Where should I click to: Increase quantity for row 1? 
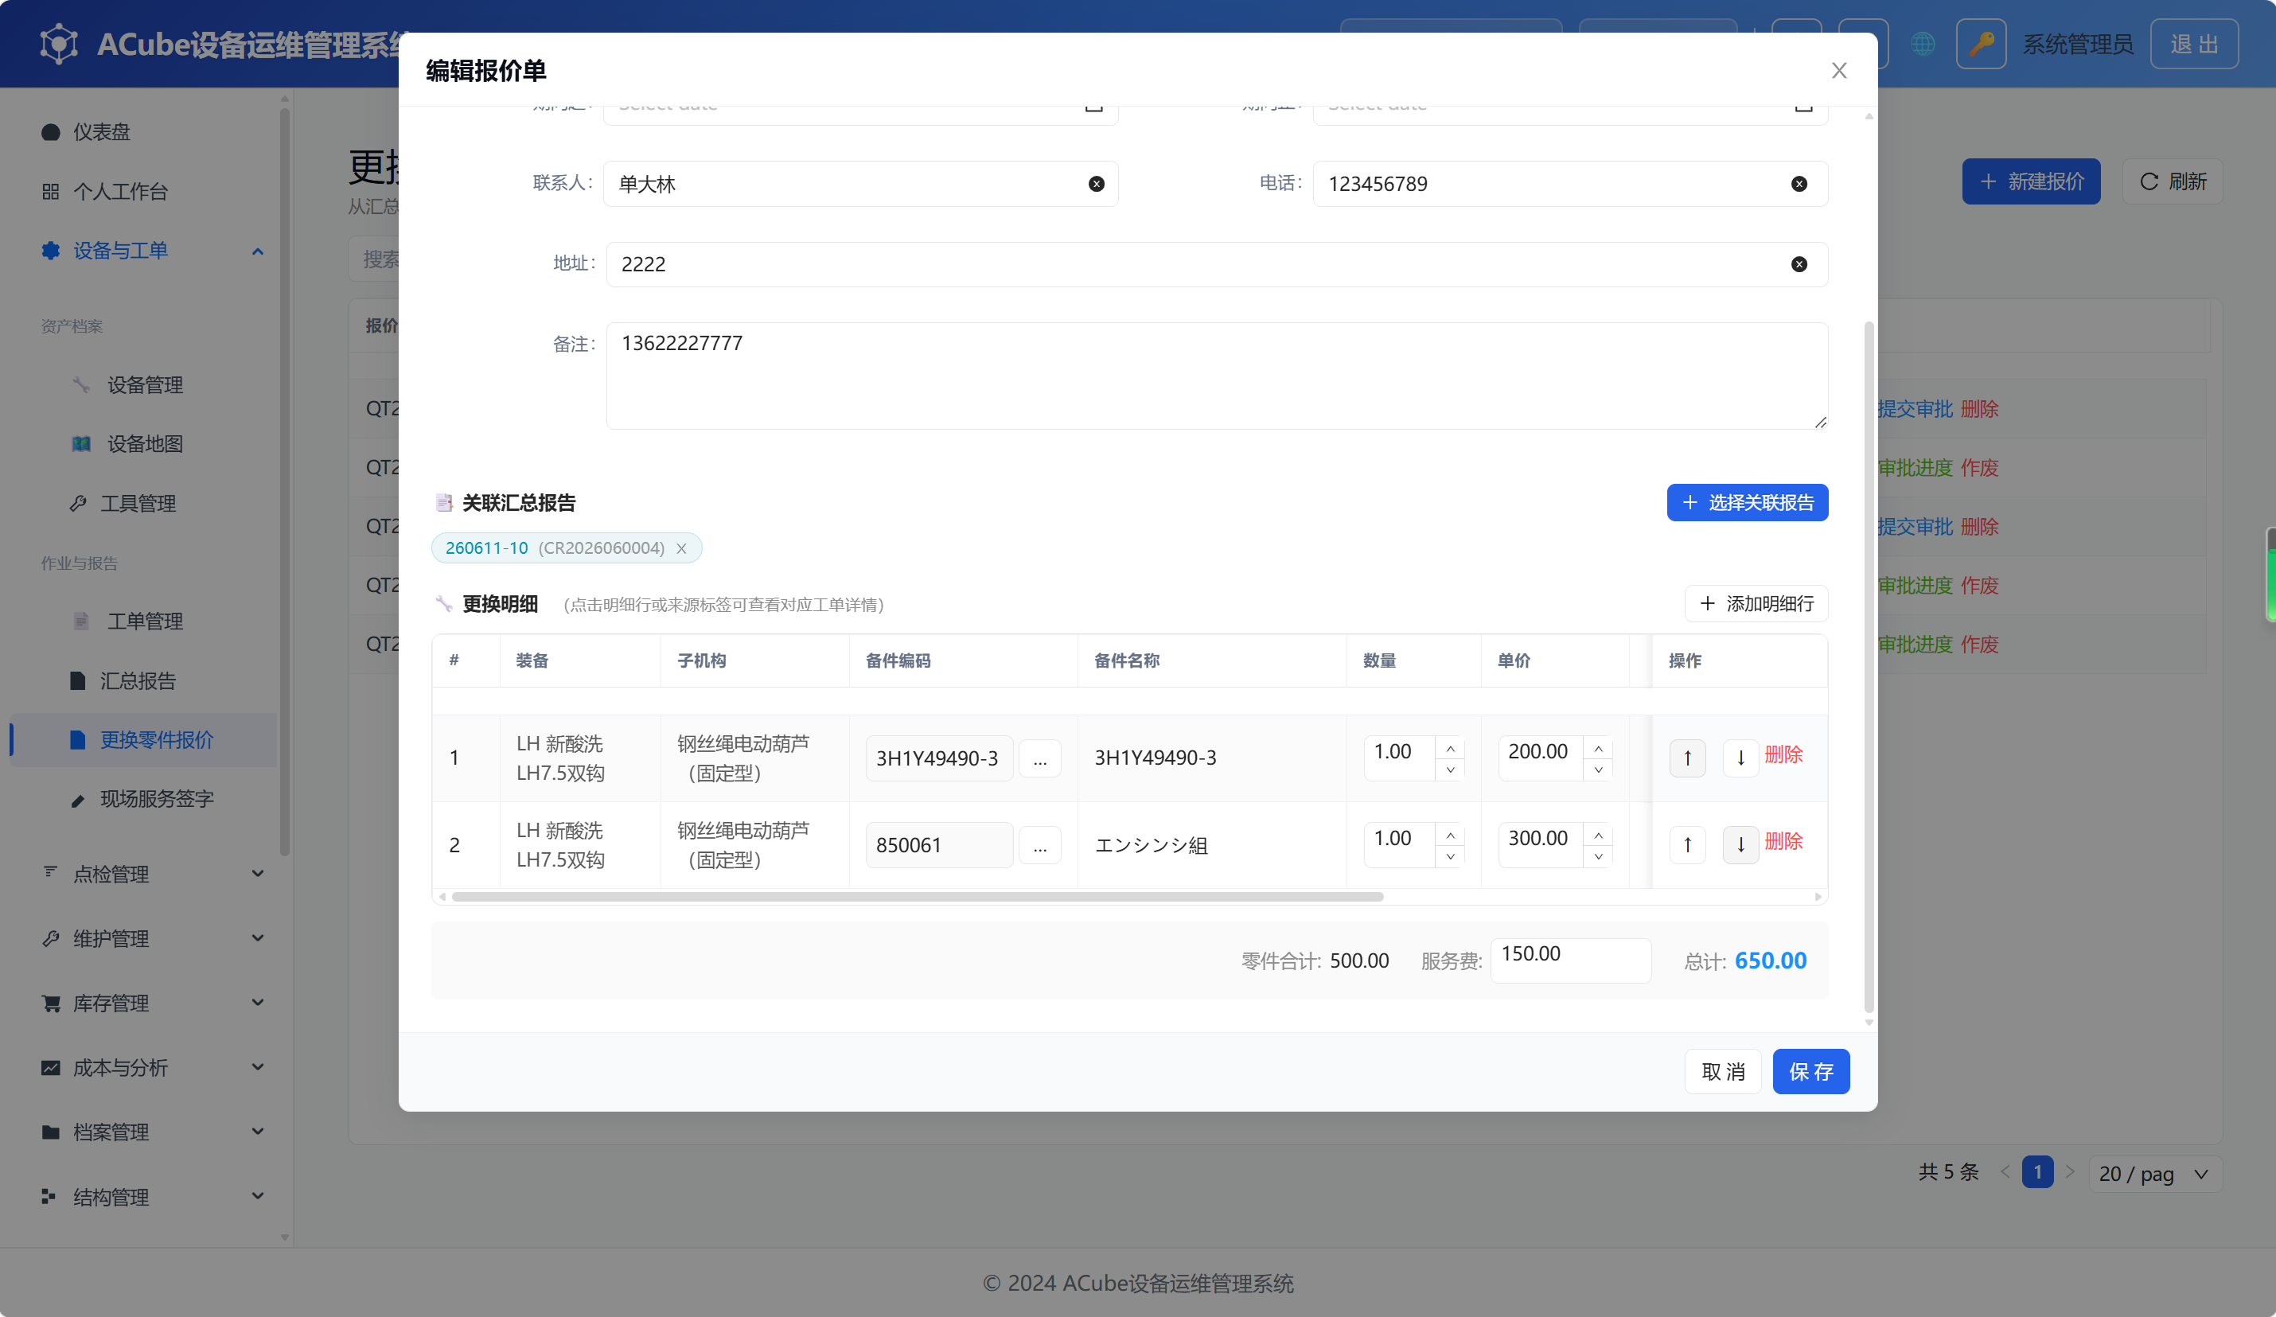1450,748
